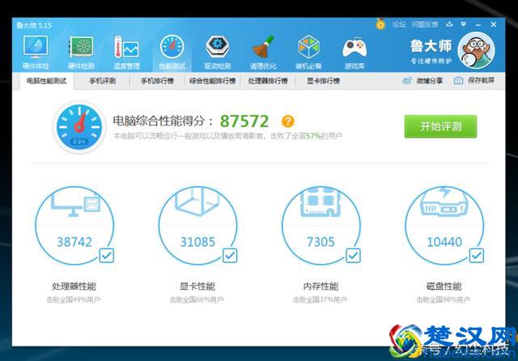Image resolution: width=518 pixels, height=361 pixels.
Task: Switch to the 处理器排行榜 tab
Action: [x=268, y=81]
